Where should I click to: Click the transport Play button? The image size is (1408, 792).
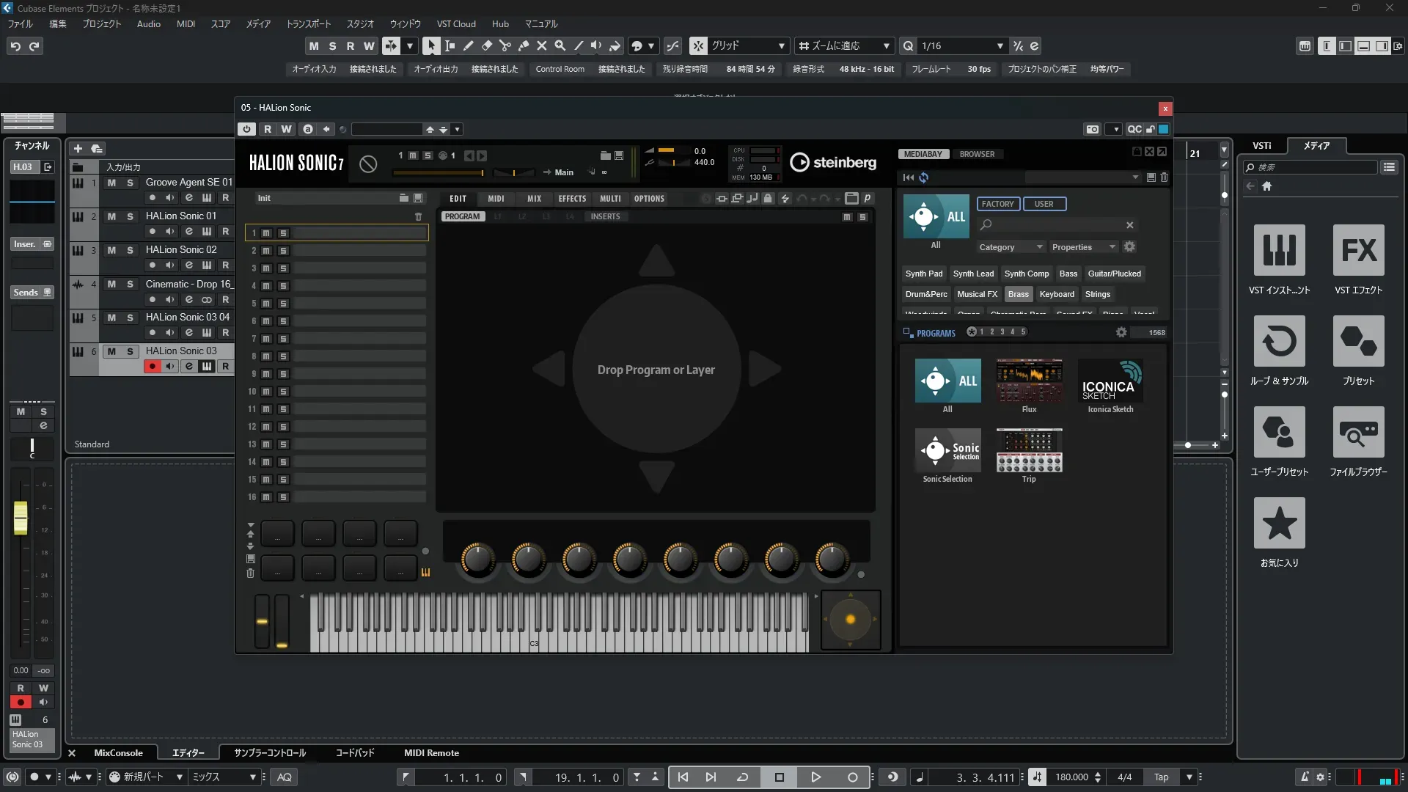[x=815, y=777]
